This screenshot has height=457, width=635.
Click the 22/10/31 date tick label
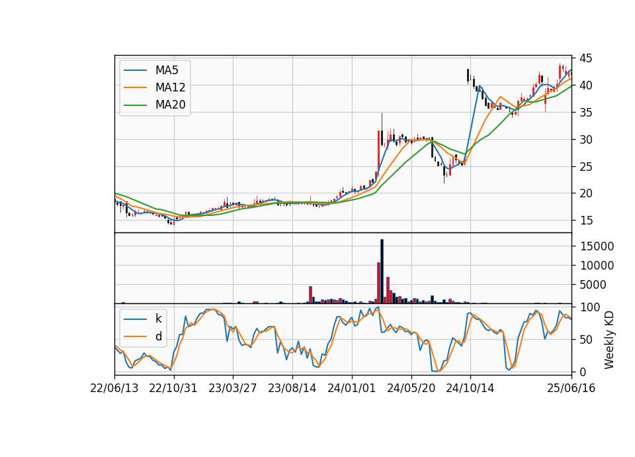(173, 388)
